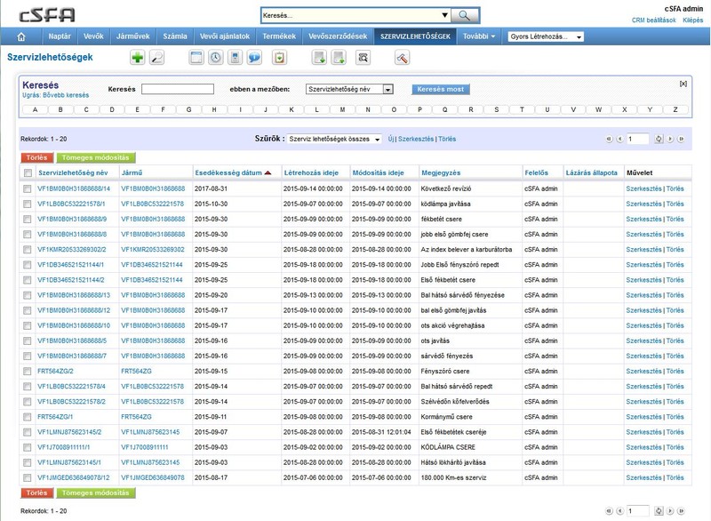Click the red sort arrow on Esedékesség dátum
The image size is (711, 521).
coord(268,172)
